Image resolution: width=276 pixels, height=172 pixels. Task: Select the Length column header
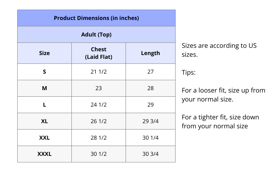point(150,53)
